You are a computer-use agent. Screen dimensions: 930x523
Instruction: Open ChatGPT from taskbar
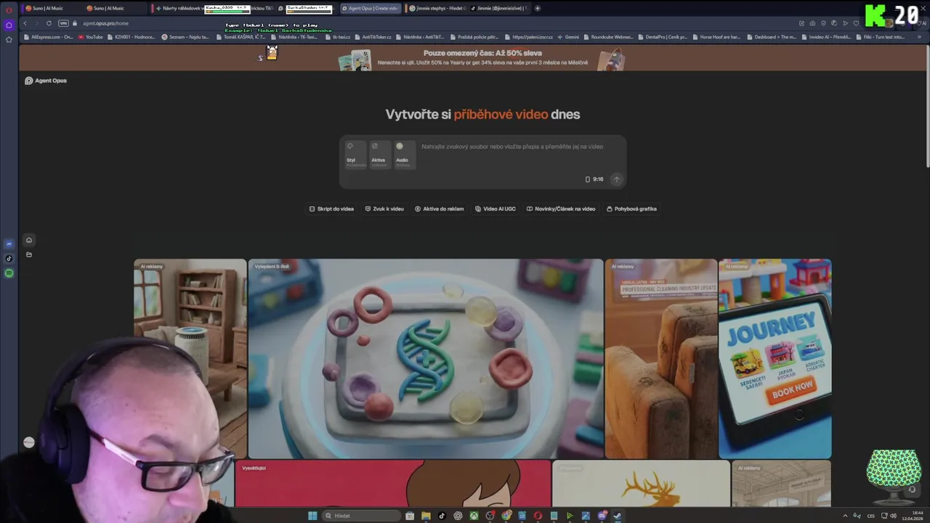pos(458,516)
